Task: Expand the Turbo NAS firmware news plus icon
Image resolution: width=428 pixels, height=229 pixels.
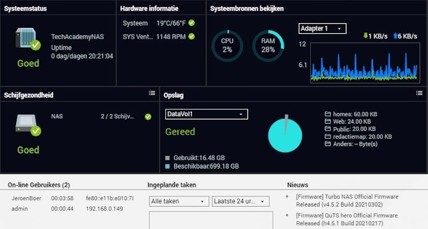Action: pos(287,196)
